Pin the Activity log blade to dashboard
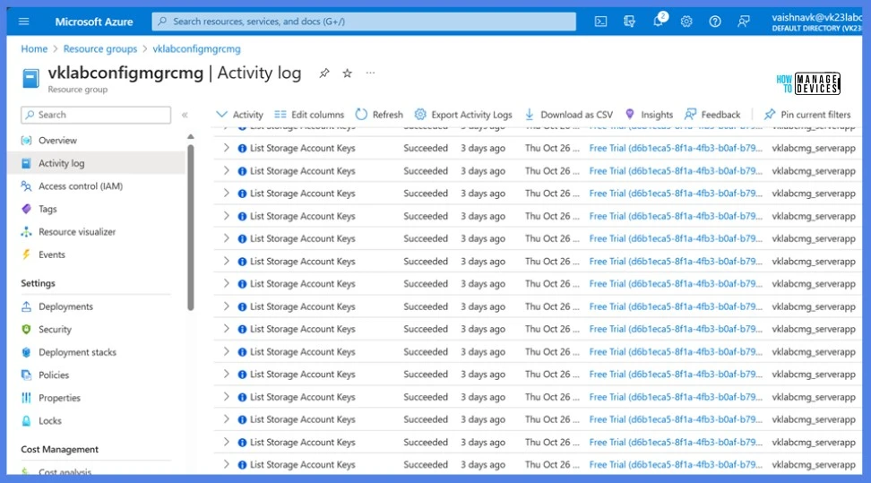 pyautogui.click(x=324, y=73)
